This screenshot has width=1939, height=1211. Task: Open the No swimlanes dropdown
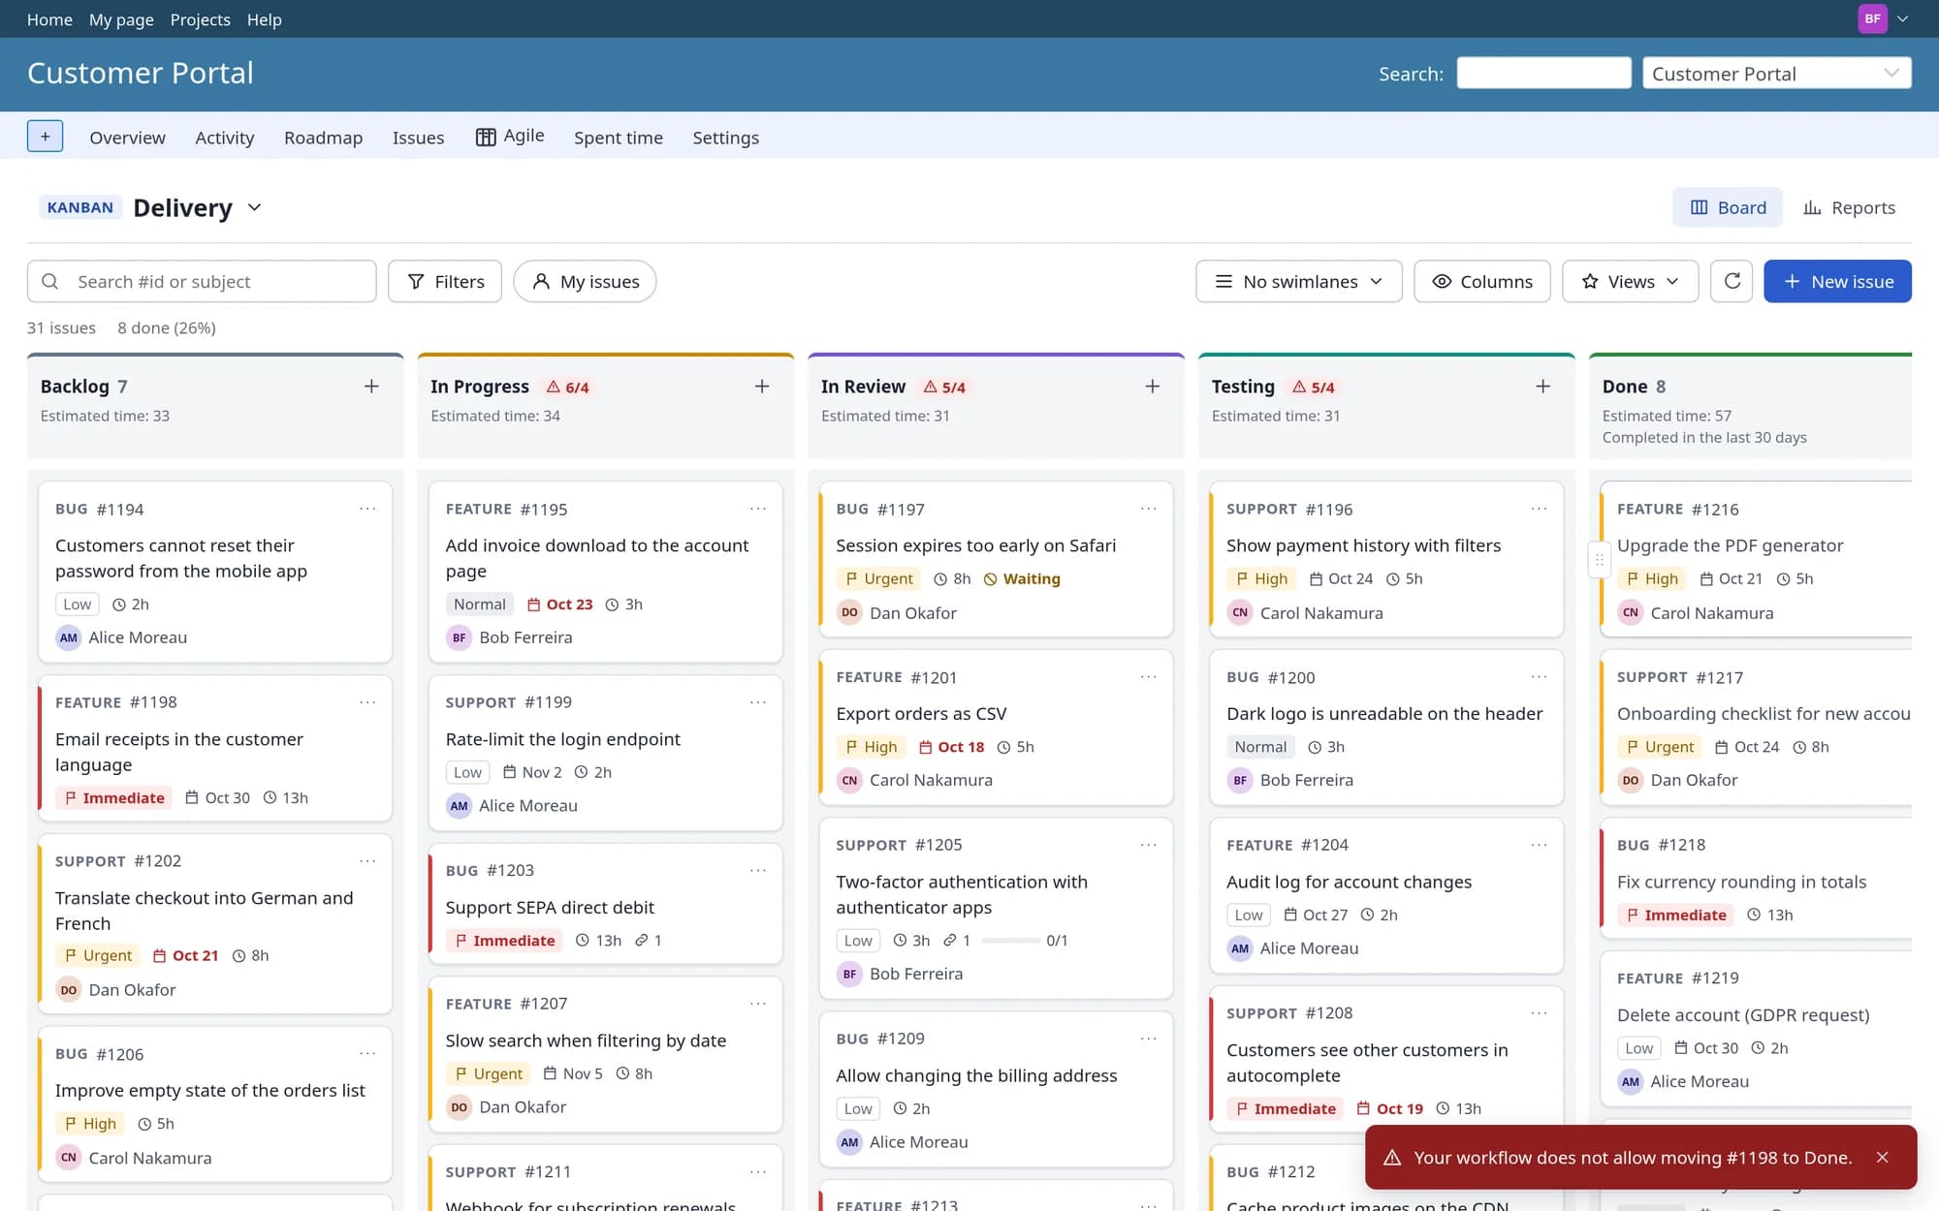(1299, 281)
